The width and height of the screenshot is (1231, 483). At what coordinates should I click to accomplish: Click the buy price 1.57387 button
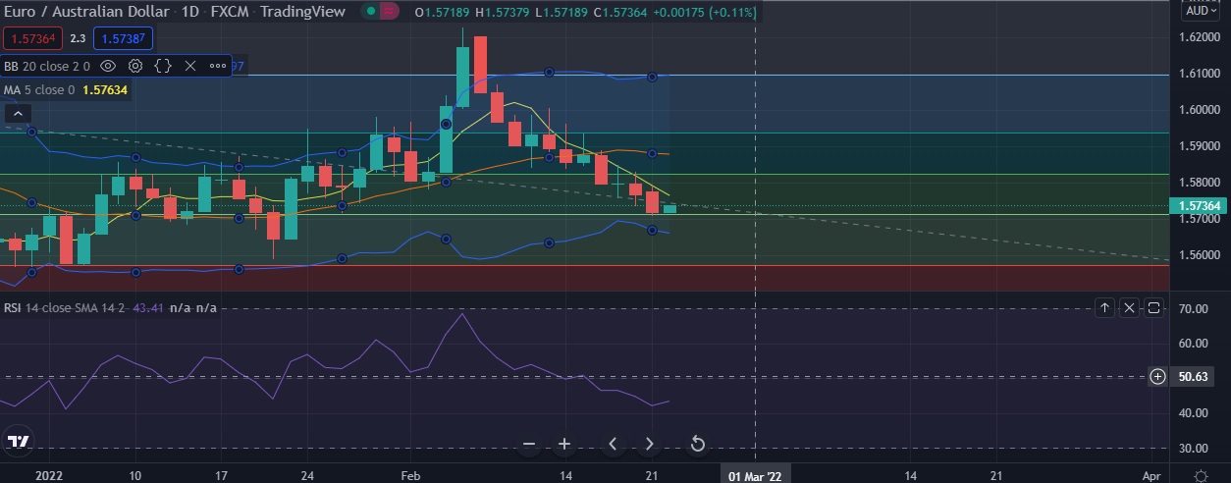coord(123,38)
